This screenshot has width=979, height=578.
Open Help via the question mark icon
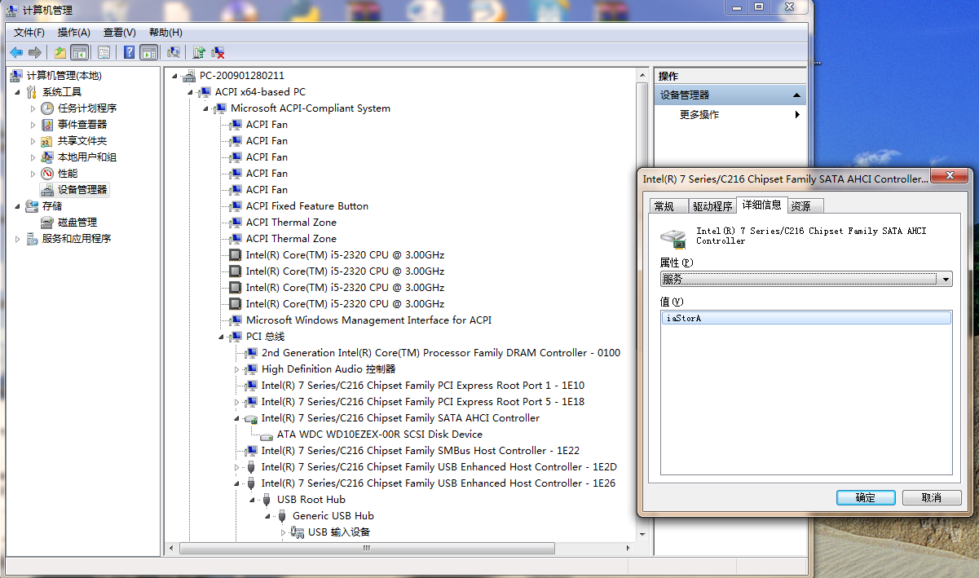tap(129, 53)
